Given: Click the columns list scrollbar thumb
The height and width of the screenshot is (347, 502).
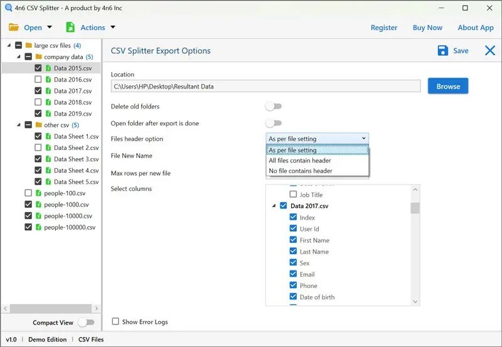Looking at the screenshot, I should [x=415, y=208].
